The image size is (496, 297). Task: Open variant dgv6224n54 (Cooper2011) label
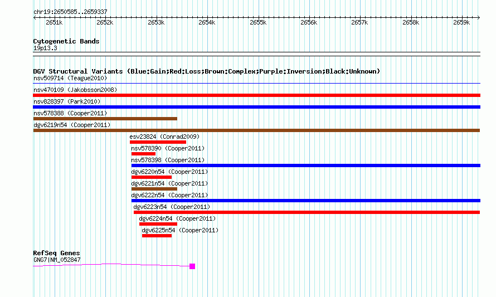click(x=177, y=218)
